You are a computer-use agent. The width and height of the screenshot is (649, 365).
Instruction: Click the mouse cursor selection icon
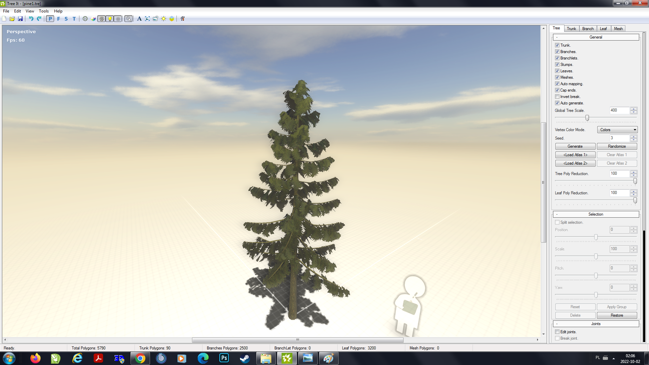point(128,19)
